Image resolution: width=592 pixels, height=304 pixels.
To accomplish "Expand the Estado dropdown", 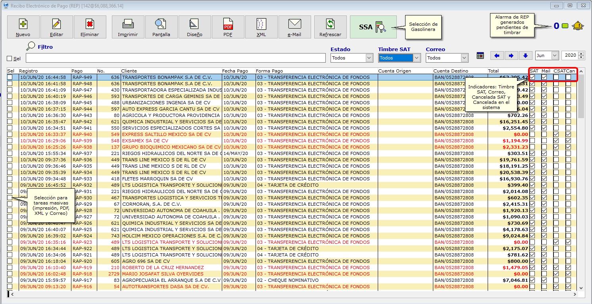I will (x=369, y=58).
